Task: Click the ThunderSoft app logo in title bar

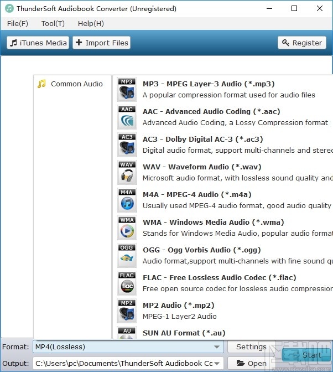Action: pyautogui.click(x=9, y=8)
